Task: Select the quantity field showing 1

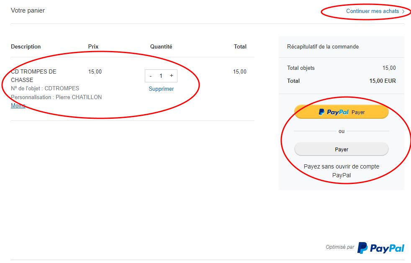Action: (161, 76)
